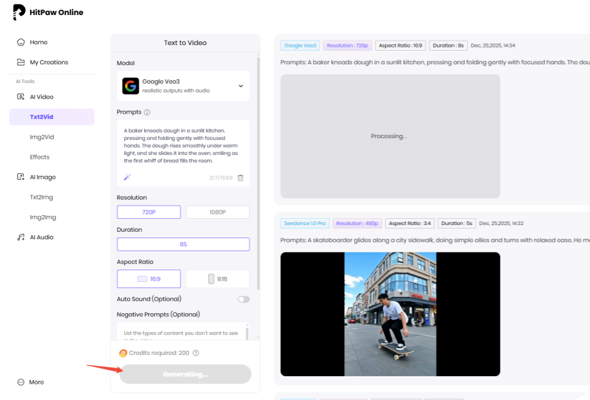Select the 16:9 aspect ratio option

(148, 278)
